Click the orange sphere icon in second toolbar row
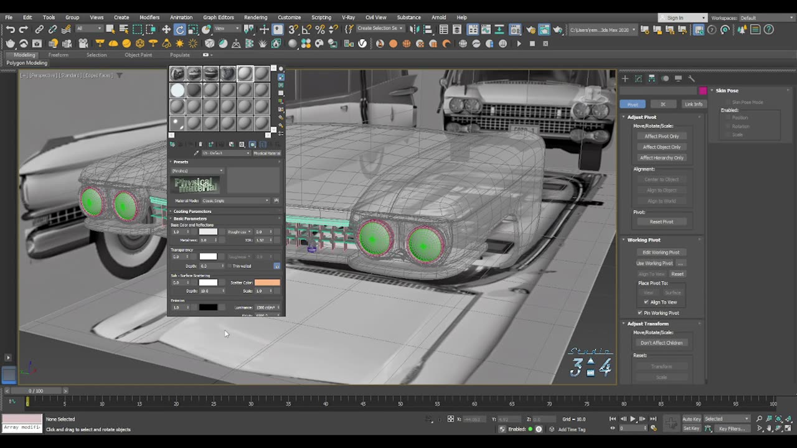 click(x=393, y=44)
